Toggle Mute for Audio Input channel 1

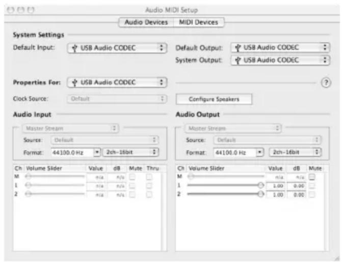[132, 186]
